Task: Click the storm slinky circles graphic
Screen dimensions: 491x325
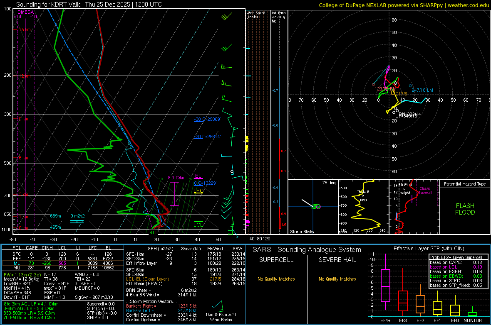Action: pos(316,206)
